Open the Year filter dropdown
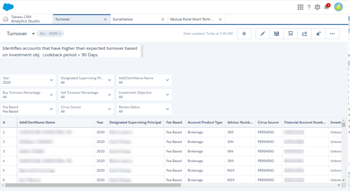The image size is (350, 191). click(28, 80)
